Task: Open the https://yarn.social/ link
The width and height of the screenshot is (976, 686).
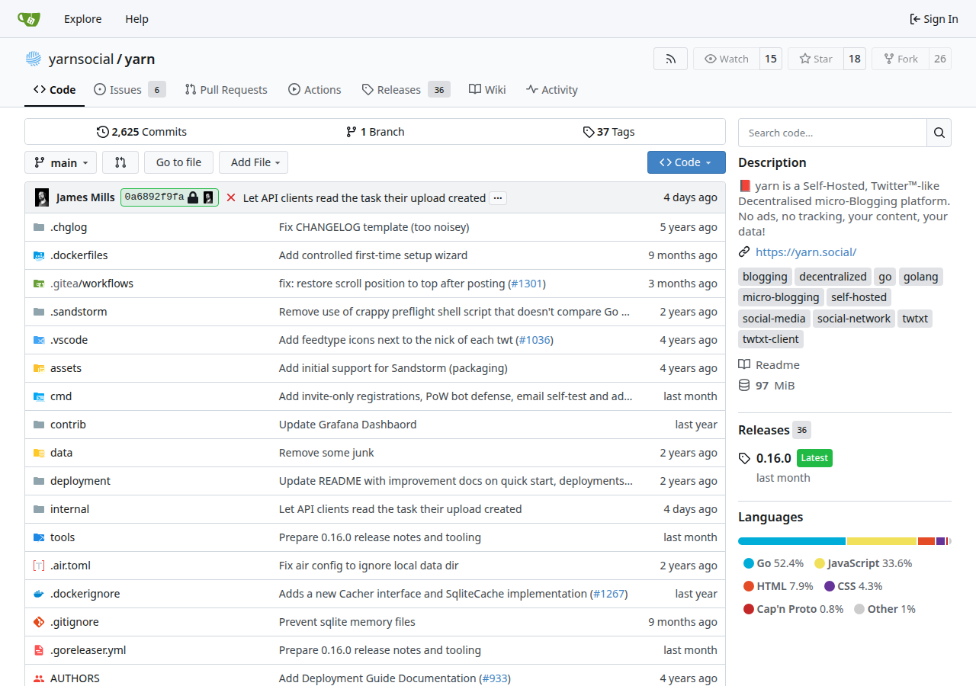Action: (x=806, y=252)
